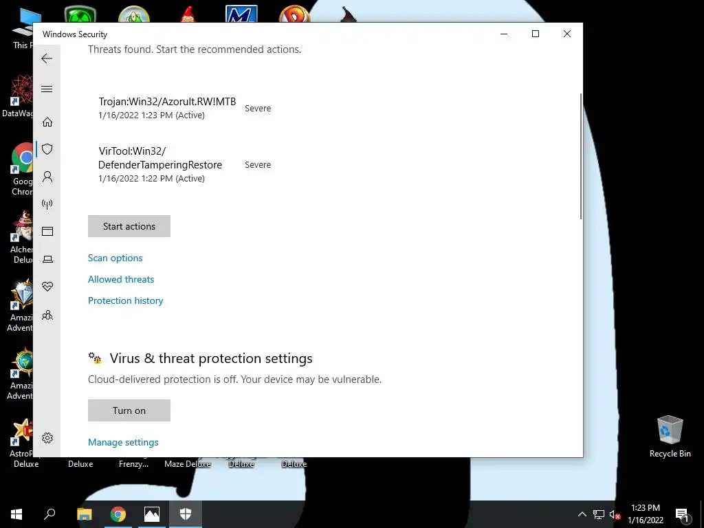
Task: Select the This PC desktop icon
Action: point(23,28)
